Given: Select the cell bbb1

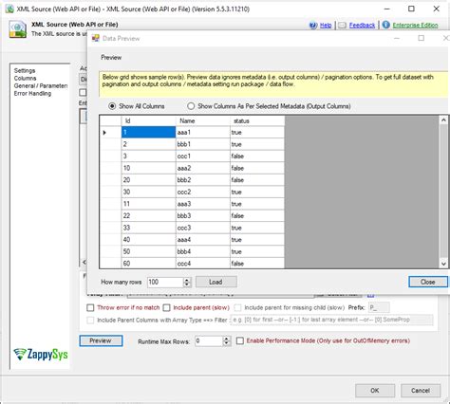Looking at the screenshot, I should pyautogui.click(x=203, y=144).
